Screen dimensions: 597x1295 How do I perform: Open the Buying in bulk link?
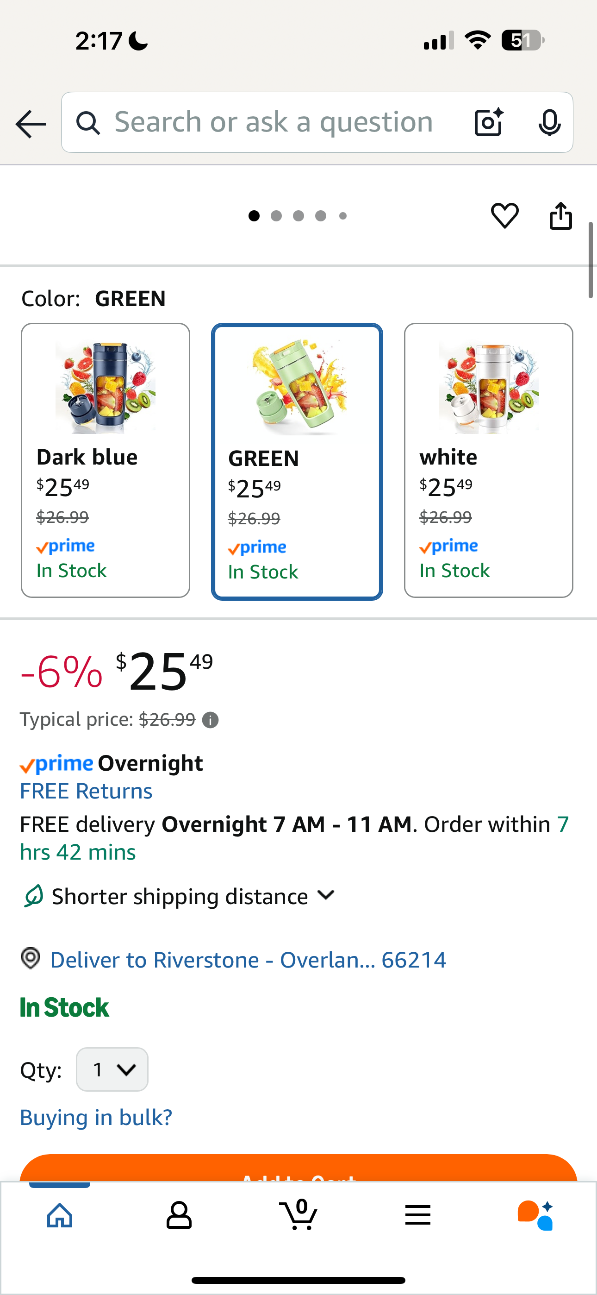pos(96,1117)
